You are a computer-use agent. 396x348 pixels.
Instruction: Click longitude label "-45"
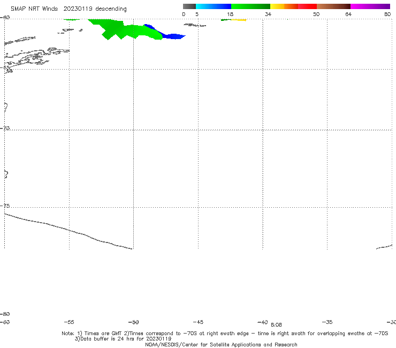(198, 322)
